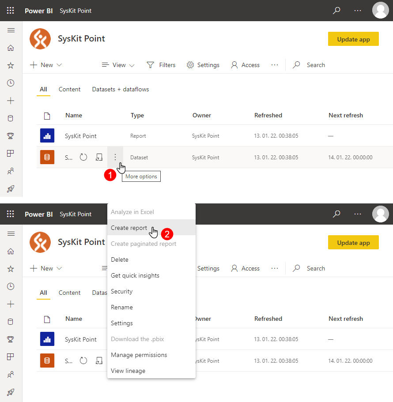Screen dimensions: 393x402
Task: Open Security from the context menu
Action: click(151, 291)
